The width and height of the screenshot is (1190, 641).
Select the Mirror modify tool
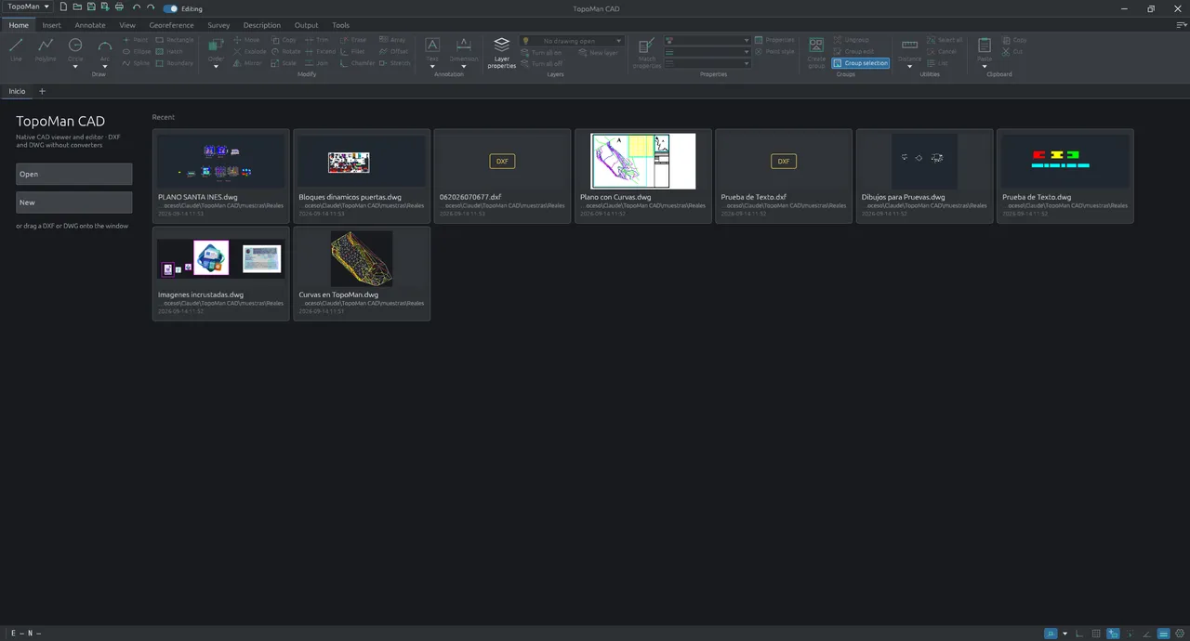pos(247,63)
